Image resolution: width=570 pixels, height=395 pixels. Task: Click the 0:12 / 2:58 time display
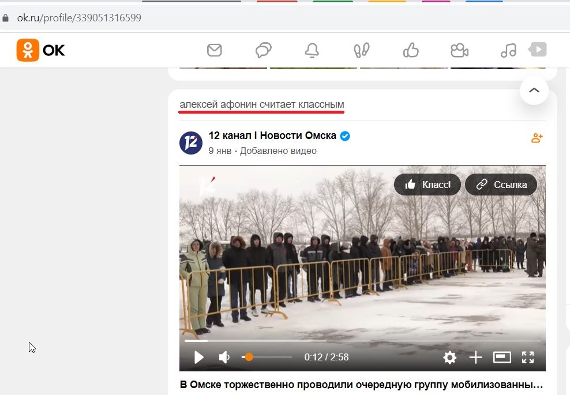[327, 357]
